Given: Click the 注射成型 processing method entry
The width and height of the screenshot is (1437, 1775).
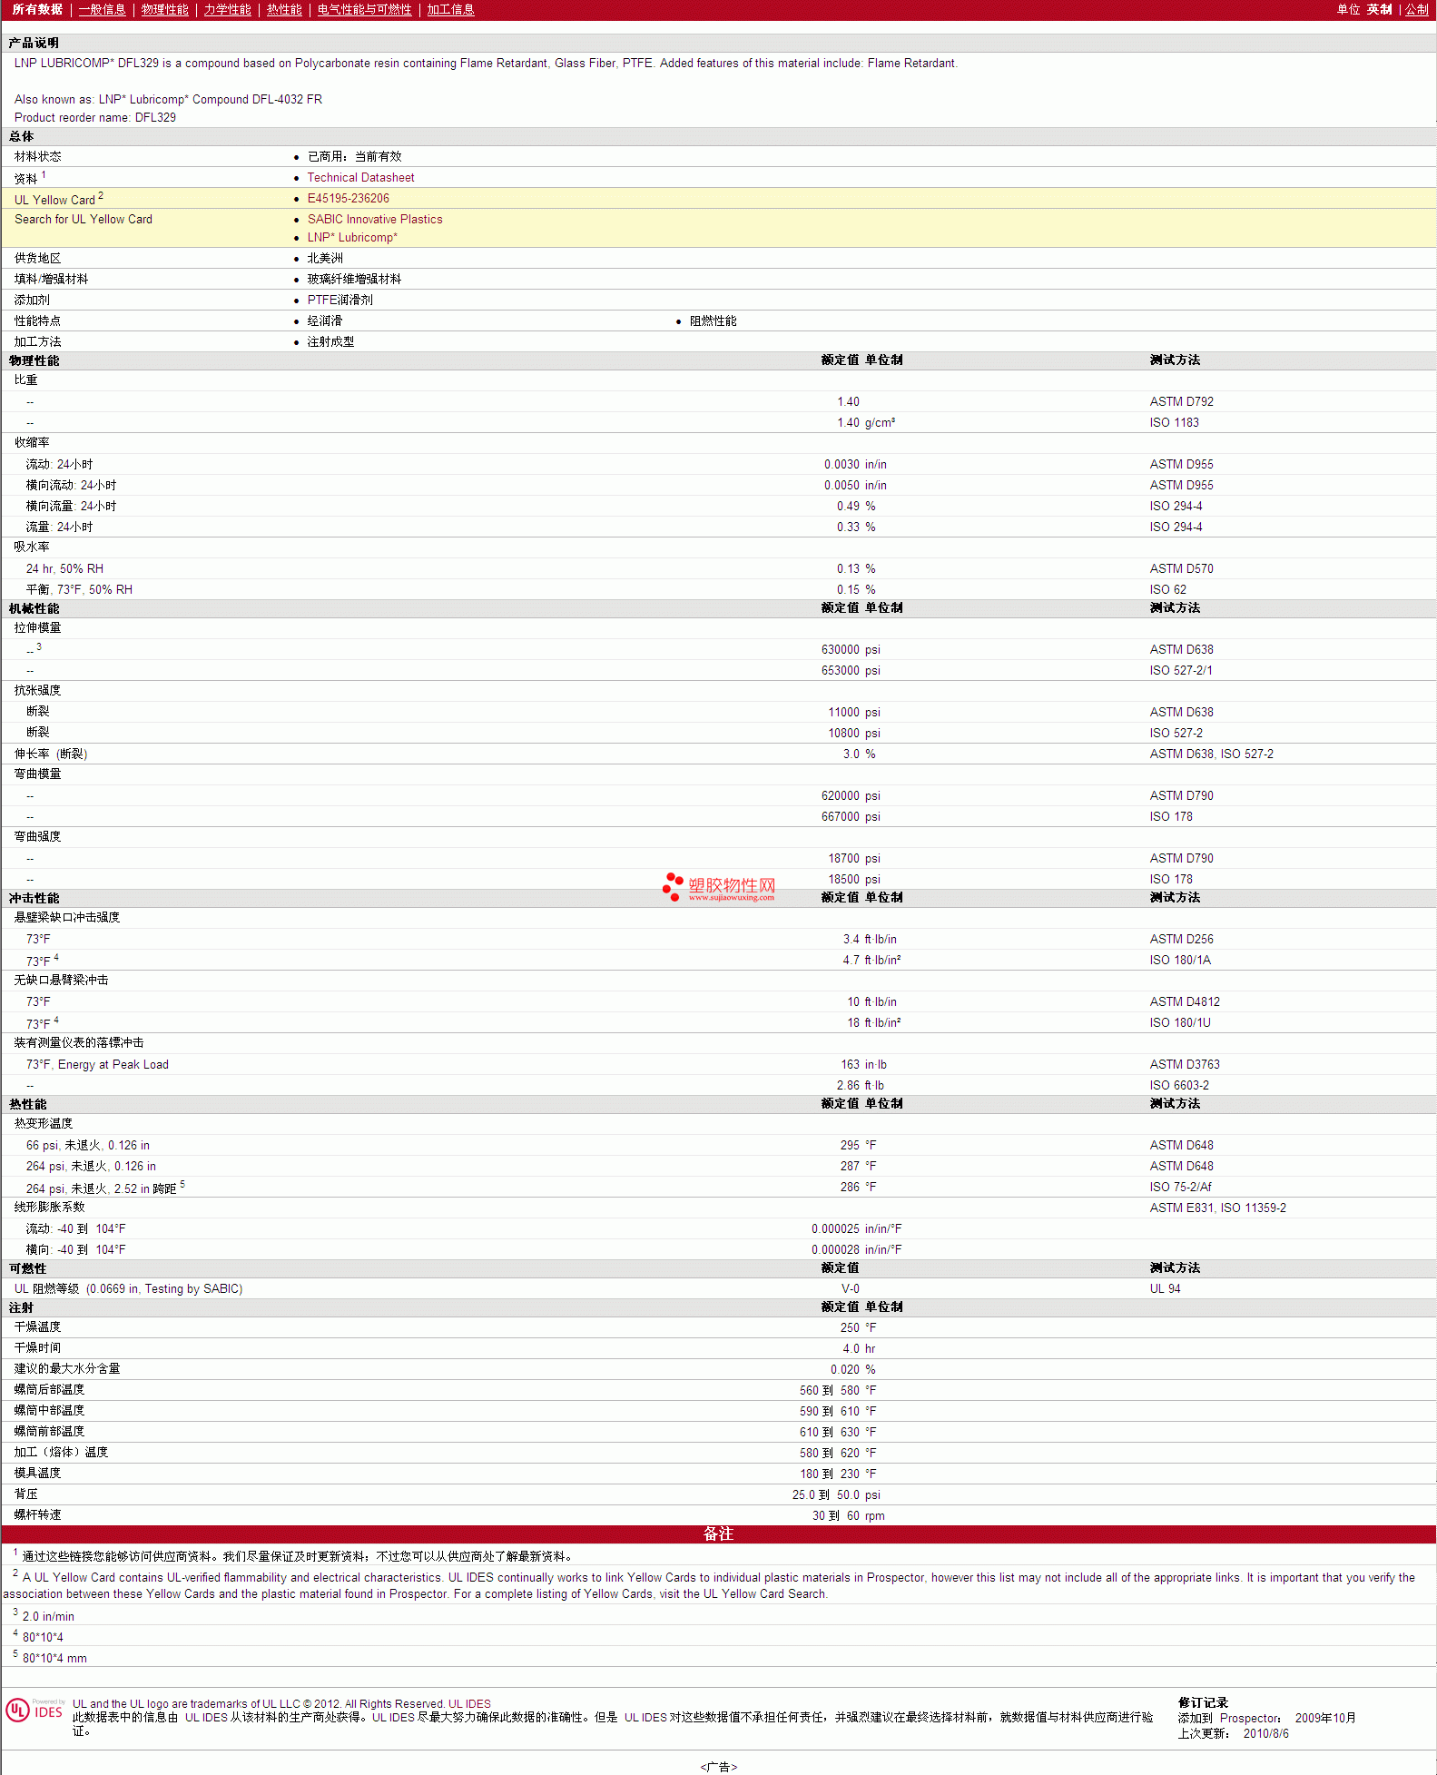Looking at the screenshot, I should click(x=330, y=342).
